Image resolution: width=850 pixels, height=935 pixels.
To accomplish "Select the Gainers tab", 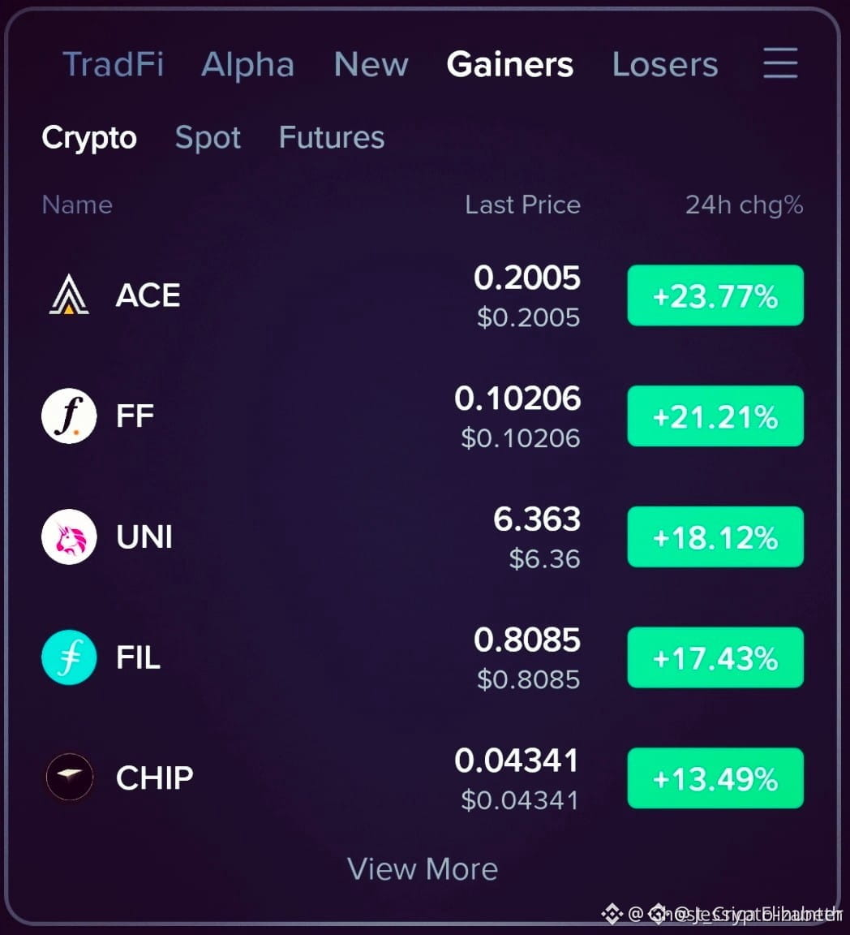I will click(x=510, y=64).
